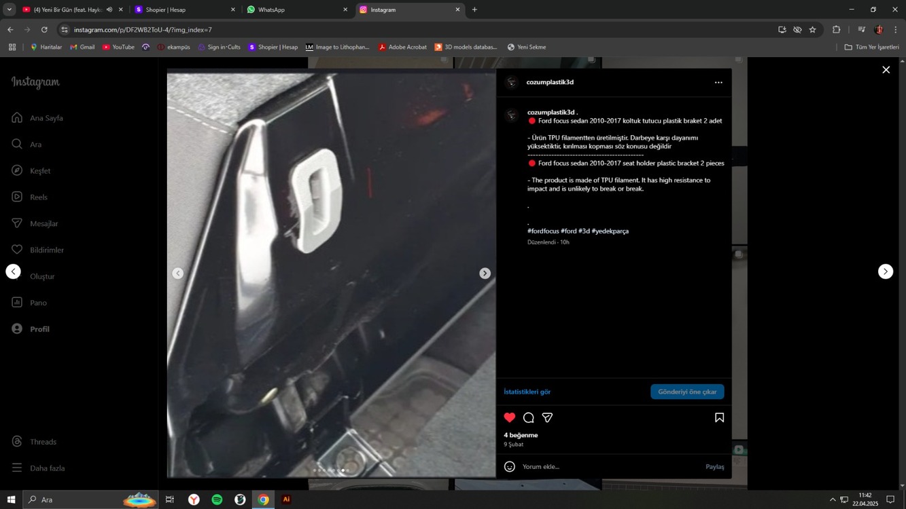Open the Chrome extensions menu
The height and width of the screenshot is (509, 906).
coord(836,30)
